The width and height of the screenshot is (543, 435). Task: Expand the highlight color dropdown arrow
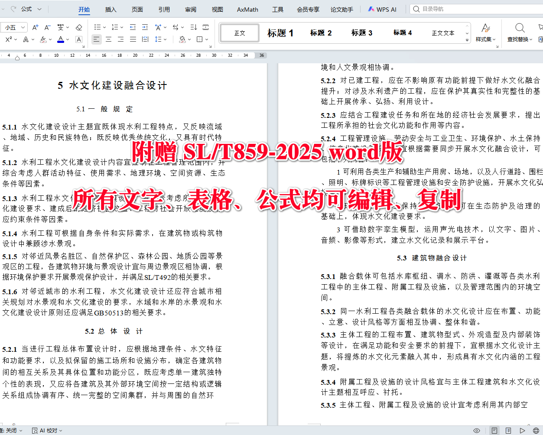tap(50, 39)
